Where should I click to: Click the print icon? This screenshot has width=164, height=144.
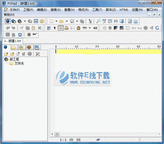click(x=136, y=21)
